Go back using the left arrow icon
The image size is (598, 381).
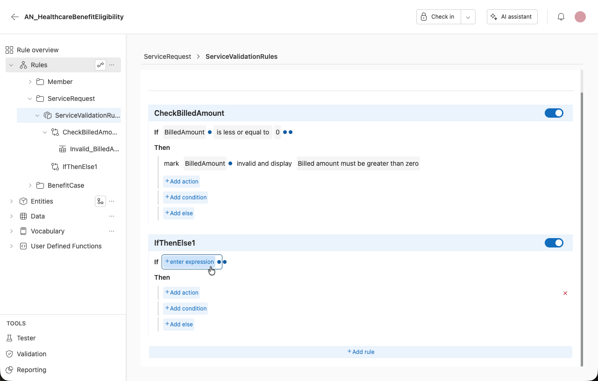15,17
